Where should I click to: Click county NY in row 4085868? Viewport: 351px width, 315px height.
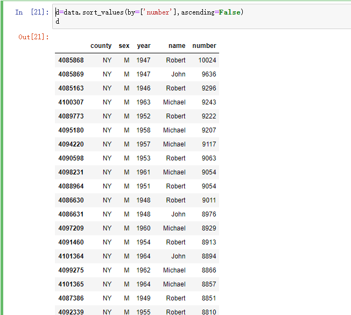click(107, 60)
